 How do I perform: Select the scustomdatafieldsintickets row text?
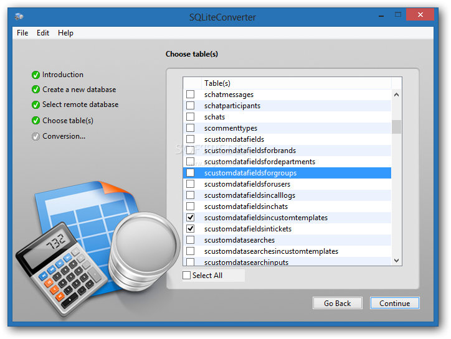click(248, 229)
